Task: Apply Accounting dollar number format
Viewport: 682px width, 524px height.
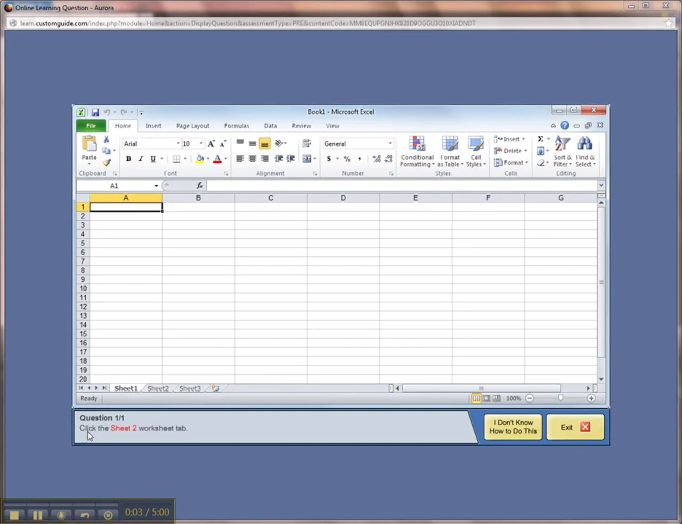Action: 329,159
